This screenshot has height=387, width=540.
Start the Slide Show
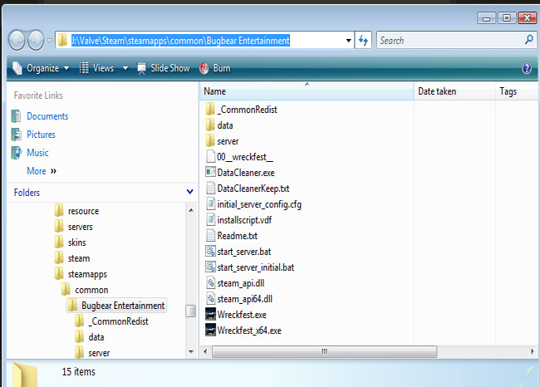(x=163, y=68)
